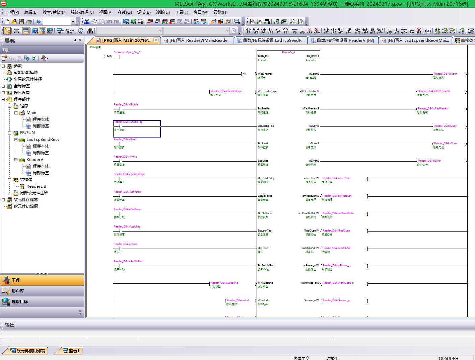Insert an F5 open contact
Image resolution: width=475 pixels, height=360 pixels.
click(x=248, y=31)
